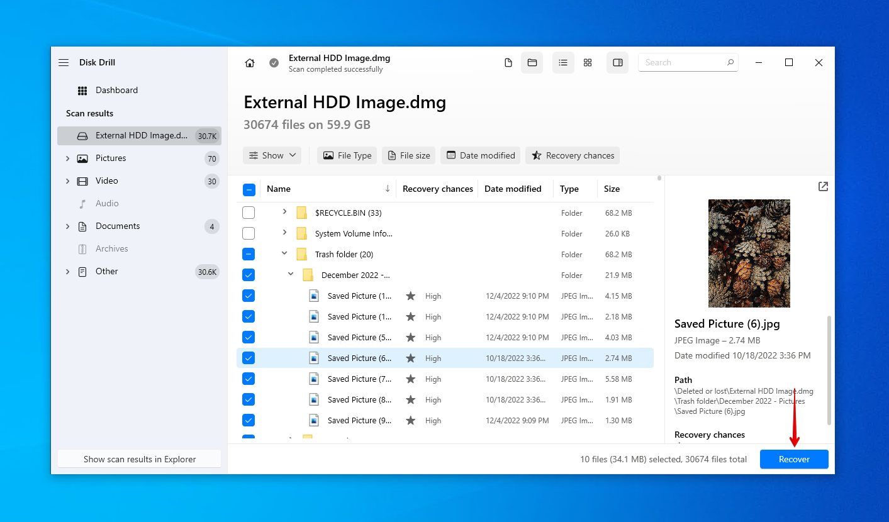The image size is (889, 522).
Task: Click the $RECYCLE.BIN folder icon
Action: pos(301,213)
